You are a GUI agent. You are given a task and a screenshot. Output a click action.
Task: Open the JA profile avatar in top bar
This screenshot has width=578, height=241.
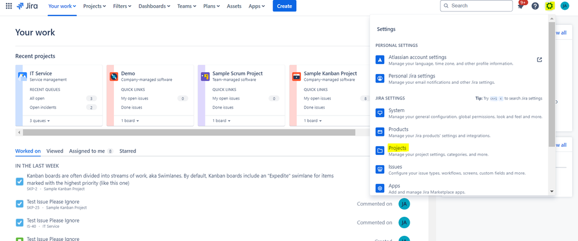(x=565, y=6)
